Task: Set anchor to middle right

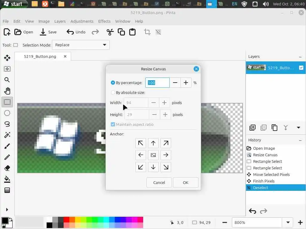Action: pyautogui.click(x=166, y=155)
